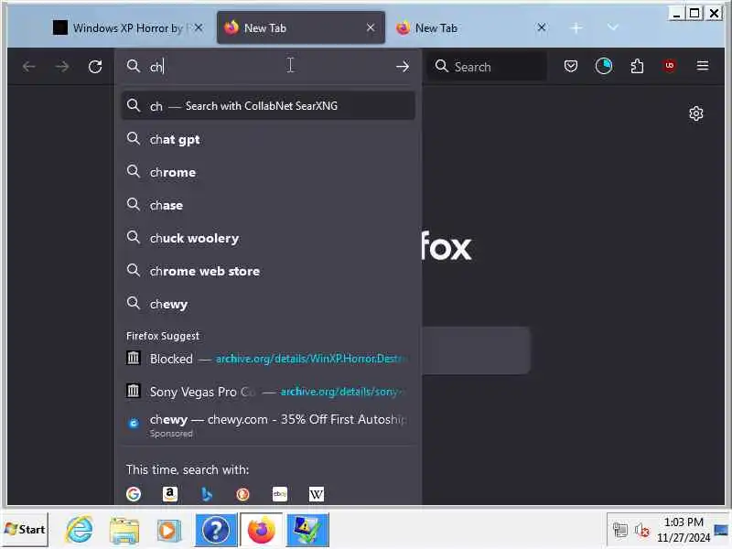Open taskbar item with monitor and checkmark
Image resolution: width=732 pixels, height=549 pixels.
coord(307,530)
